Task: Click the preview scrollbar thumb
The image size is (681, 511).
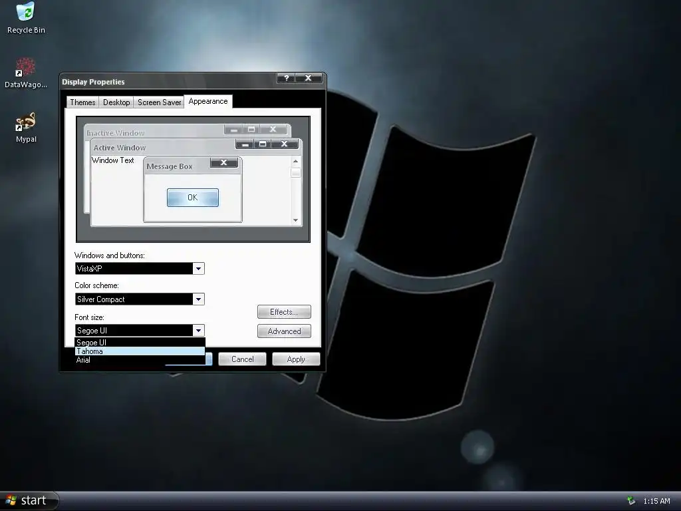Action: point(296,172)
